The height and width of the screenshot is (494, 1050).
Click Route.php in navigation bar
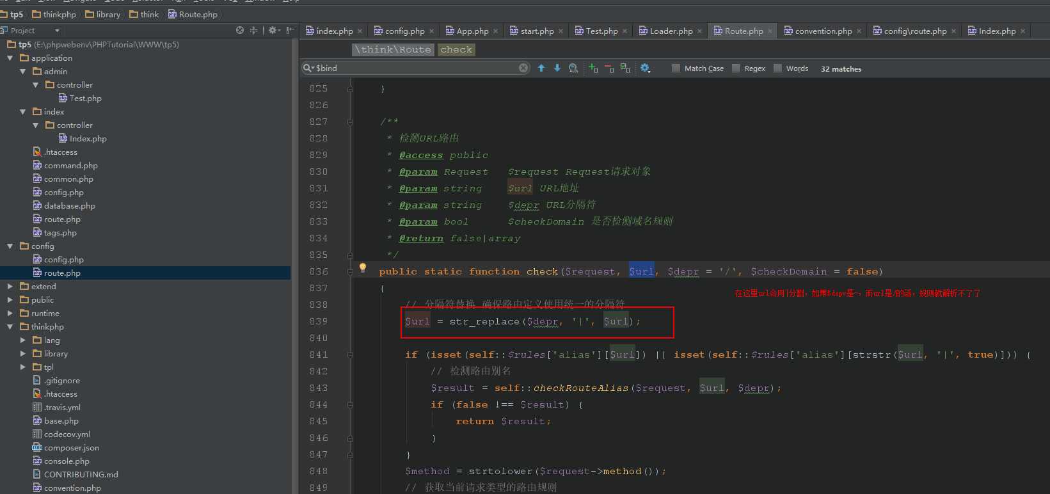193,14
